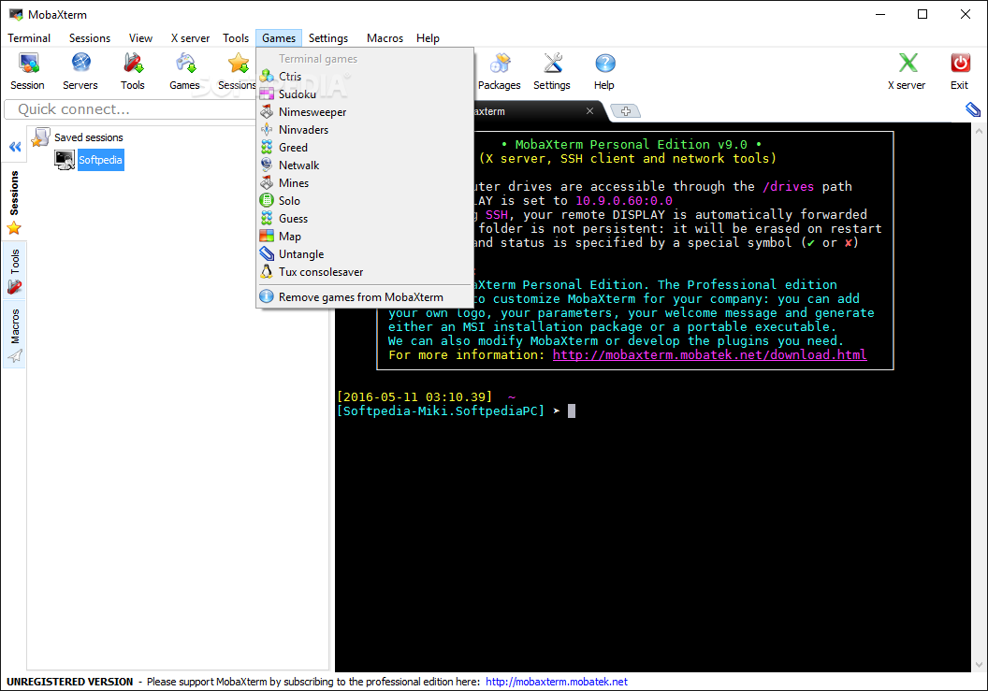Click the Softpedia session computer icon

point(65,160)
